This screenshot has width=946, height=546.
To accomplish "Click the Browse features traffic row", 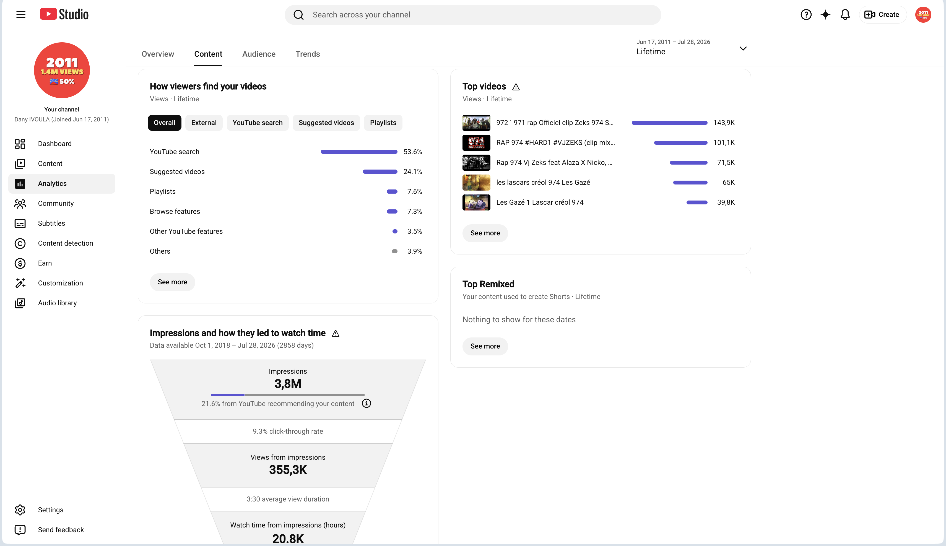I will point(286,211).
